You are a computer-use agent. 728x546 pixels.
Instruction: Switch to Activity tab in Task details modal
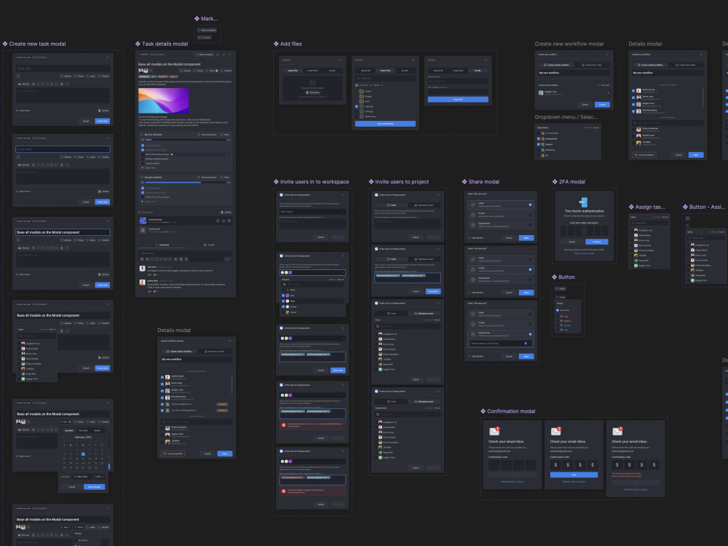(x=210, y=245)
